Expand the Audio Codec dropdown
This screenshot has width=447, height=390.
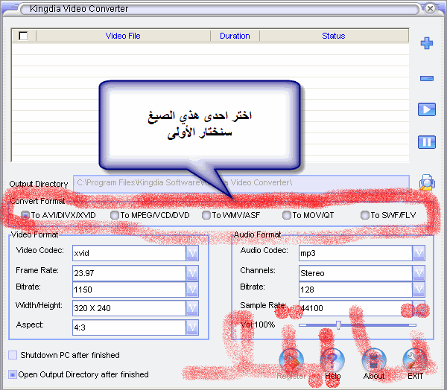(419, 253)
